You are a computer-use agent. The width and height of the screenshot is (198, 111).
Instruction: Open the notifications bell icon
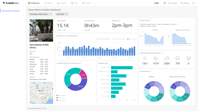pyautogui.click(x=164, y=3)
